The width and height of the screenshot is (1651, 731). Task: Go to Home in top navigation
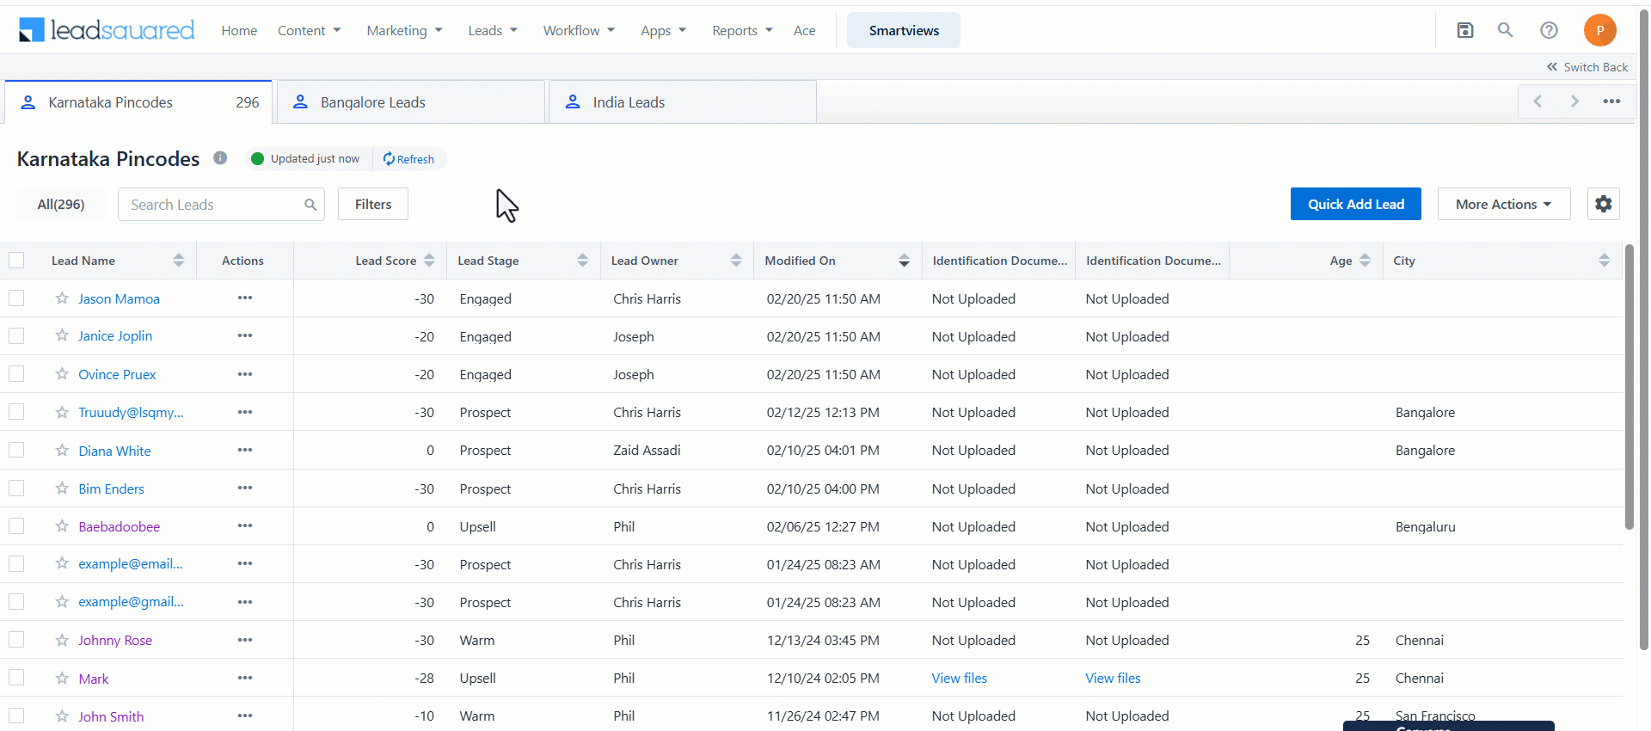click(239, 30)
